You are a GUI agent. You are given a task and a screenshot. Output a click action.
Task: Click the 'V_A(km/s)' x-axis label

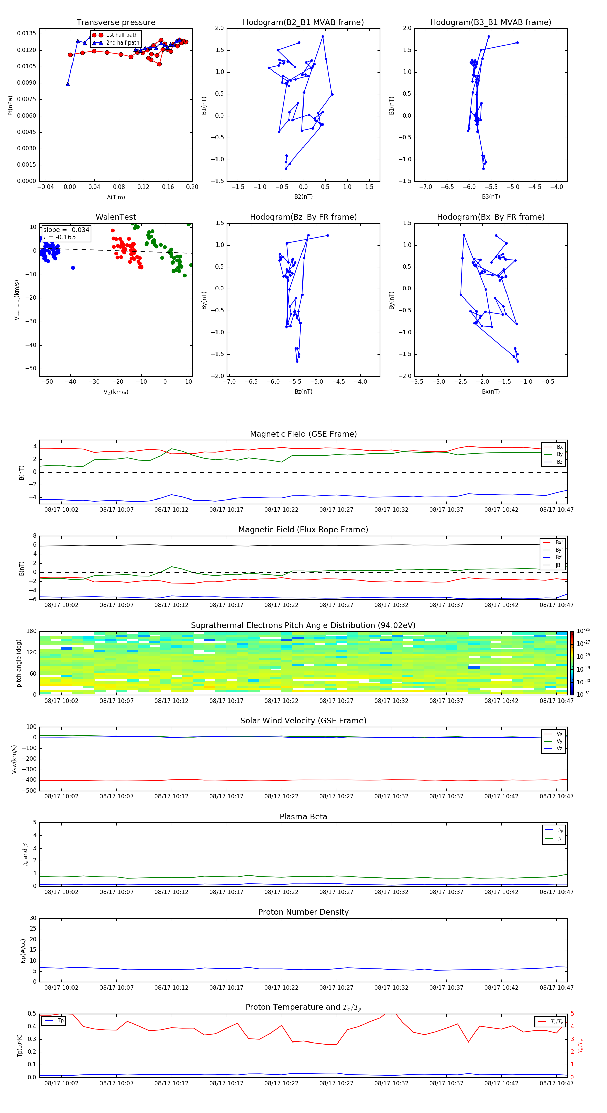(x=116, y=392)
